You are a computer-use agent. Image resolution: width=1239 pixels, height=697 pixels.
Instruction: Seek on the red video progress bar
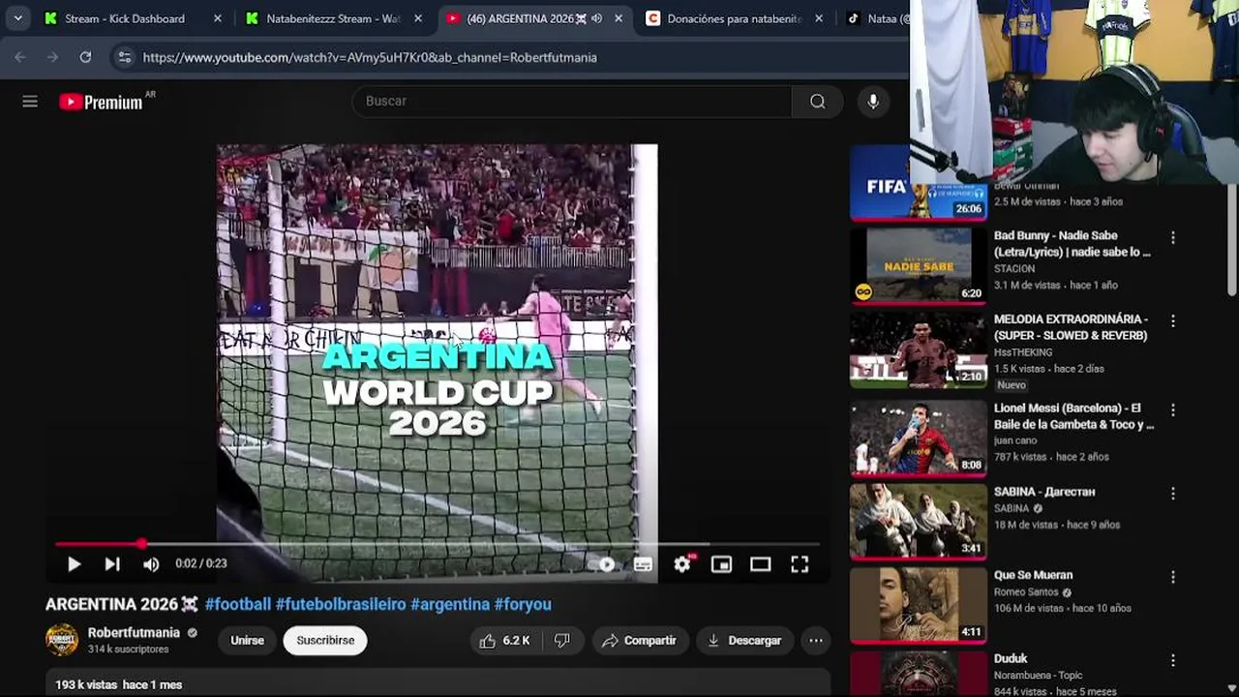[437, 544]
